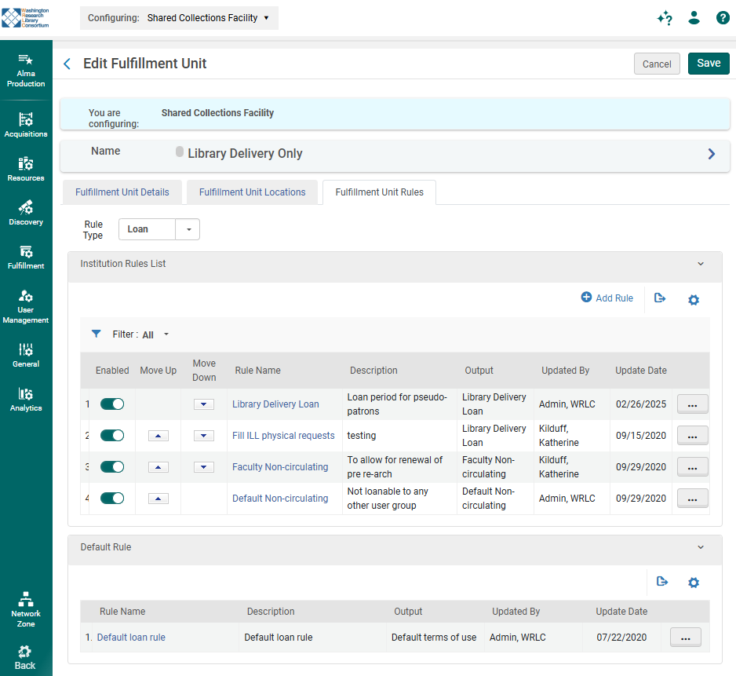Export the Institution Rules List
Viewport: 736px width, 676px height.
660,298
